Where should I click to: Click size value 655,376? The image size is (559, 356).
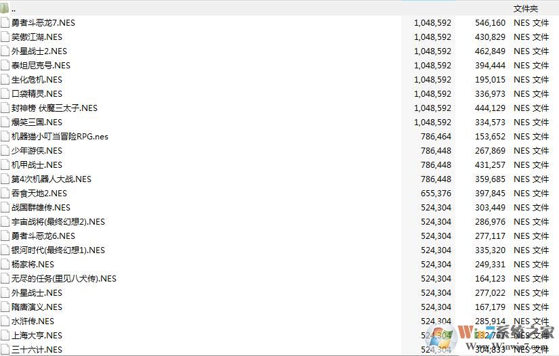[436, 194]
